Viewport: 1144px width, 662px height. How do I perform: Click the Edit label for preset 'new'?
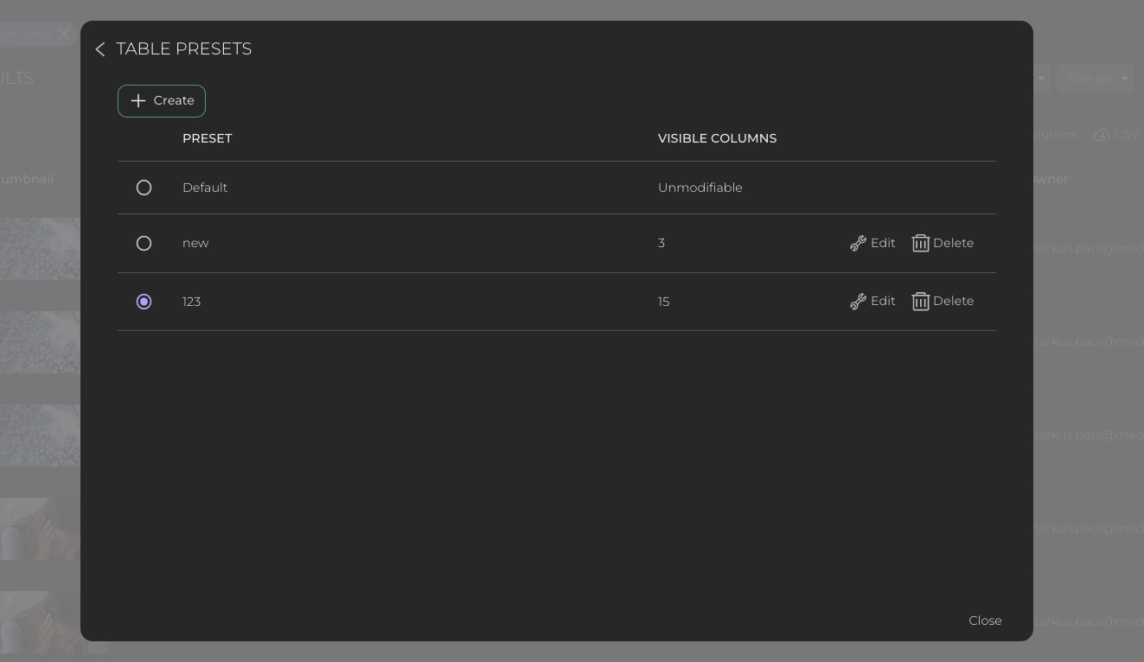pyautogui.click(x=883, y=243)
